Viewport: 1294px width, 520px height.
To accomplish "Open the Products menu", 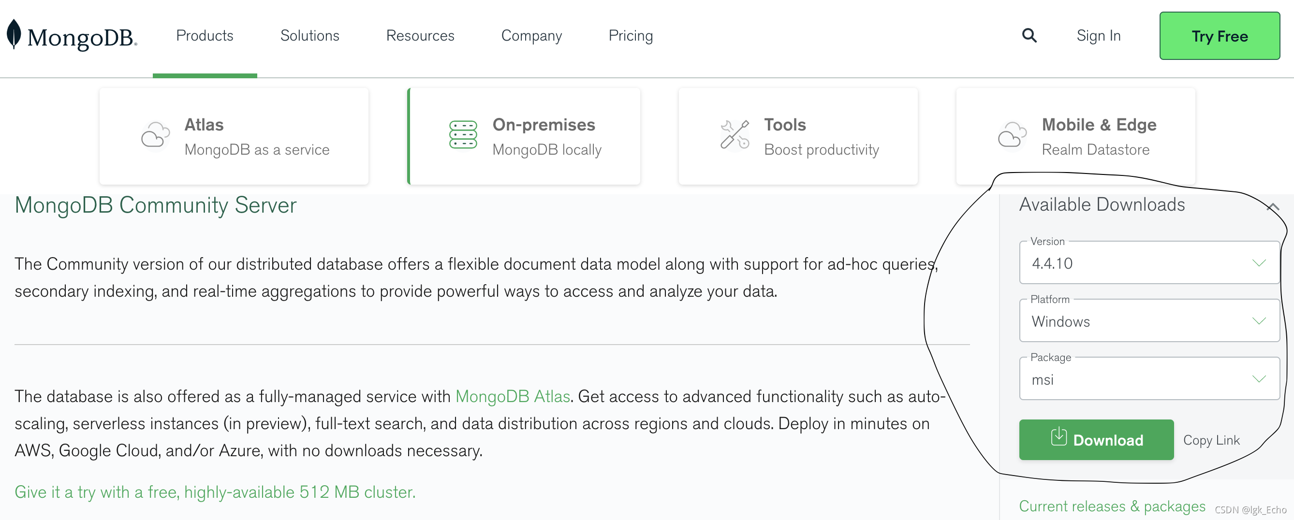I will (x=205, y=36).
